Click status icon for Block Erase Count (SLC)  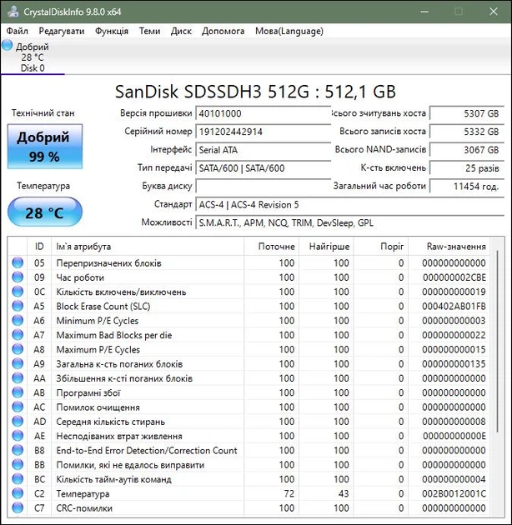[x=18, y=306]
